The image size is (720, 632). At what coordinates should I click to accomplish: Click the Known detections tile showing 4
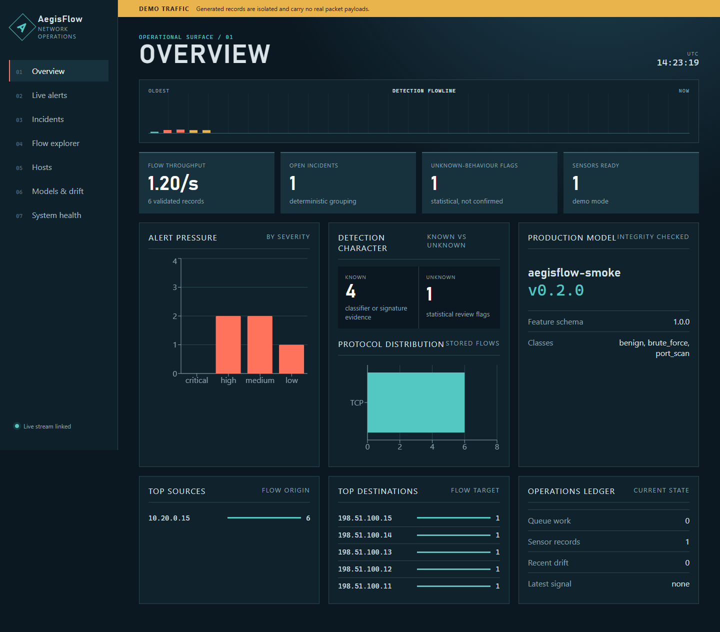[x=378, y=297]
